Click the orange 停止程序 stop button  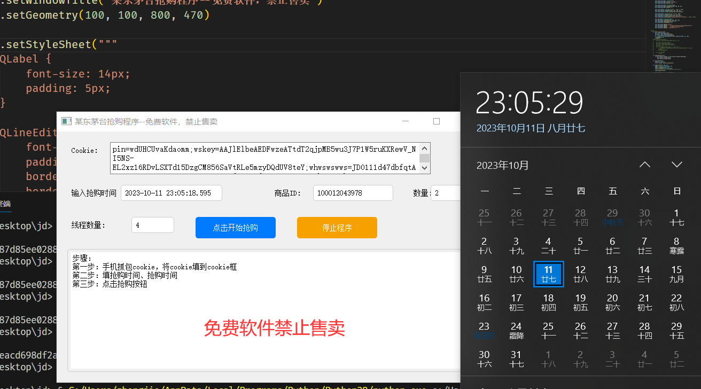pos(337,228)
